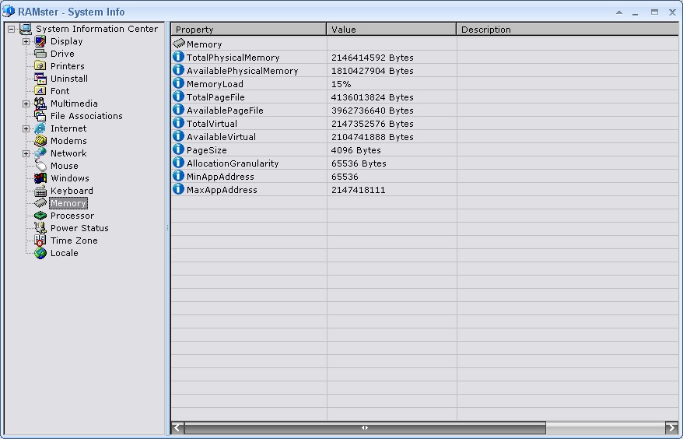Click the Keyboard icon
This screenshot has width=683, height=439.
[40, 191]
